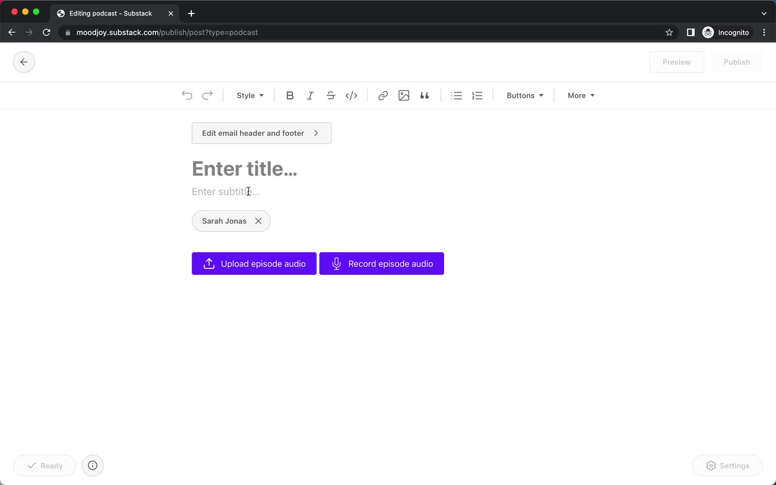The image size is (776, 485).
Task: Click Record episode audio button
Action: pyautogui.click(x=382, y=264)
